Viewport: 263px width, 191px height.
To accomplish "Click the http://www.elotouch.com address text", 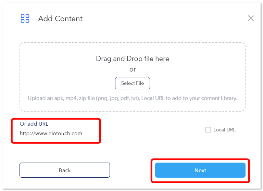I will 51,133.
